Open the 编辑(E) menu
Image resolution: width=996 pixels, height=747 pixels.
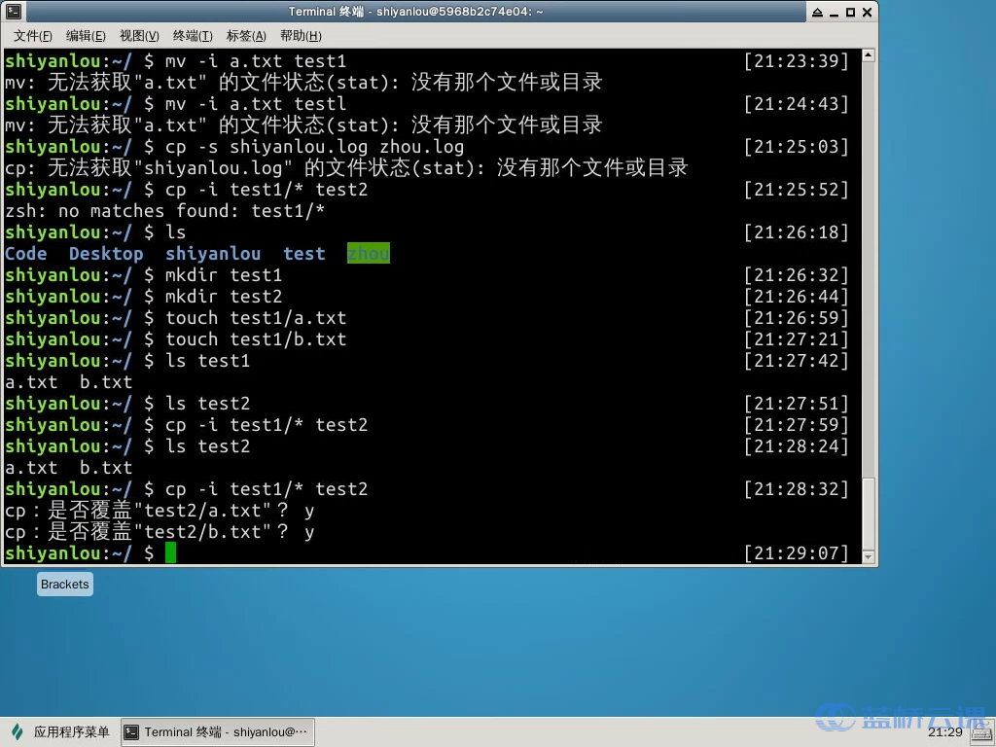[86, 35]
